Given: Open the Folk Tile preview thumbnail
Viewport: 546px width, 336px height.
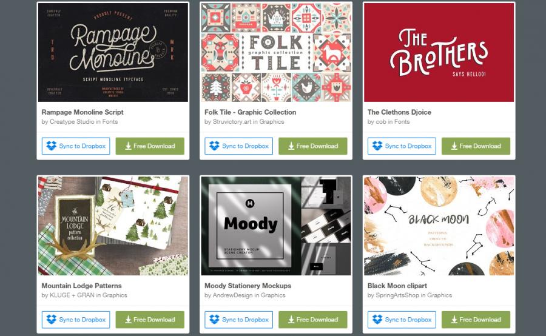Looking at the screenshot, I should point(276,52).
